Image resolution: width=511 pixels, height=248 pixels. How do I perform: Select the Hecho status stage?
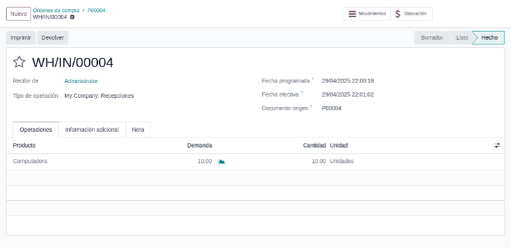[x=490, y=38]
